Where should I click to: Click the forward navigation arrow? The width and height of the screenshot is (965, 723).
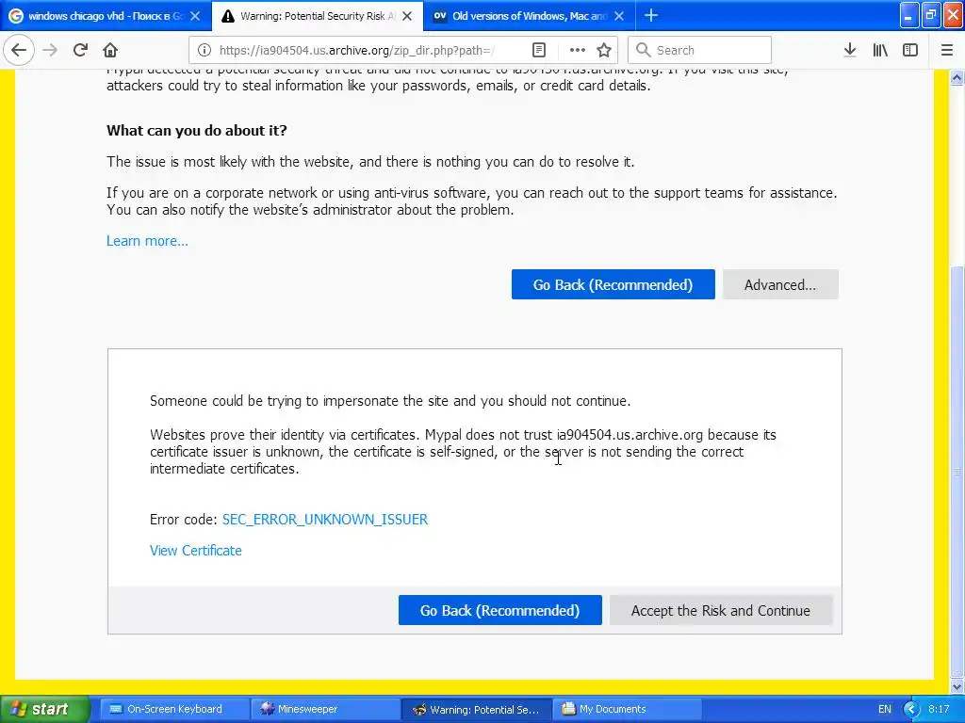tap(51, 50)
